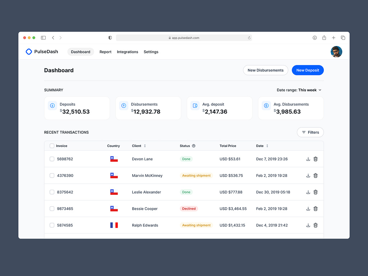Sort the table by the Client column
Image resolution: width=368 pixels, height=276 pixels.
(144, 146)
